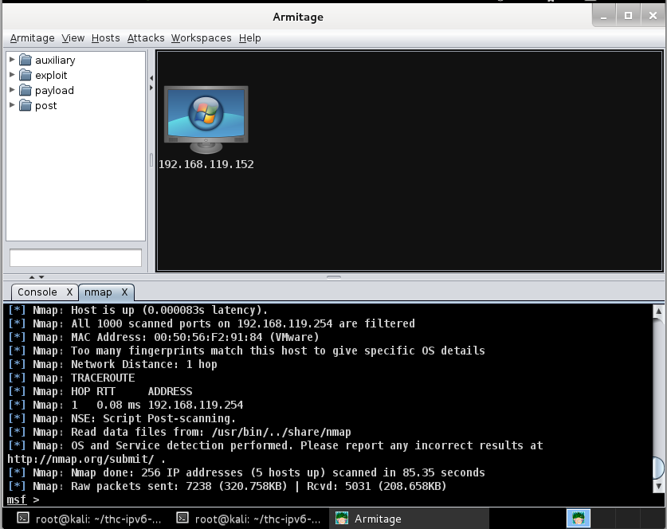Expand the exploit module tree
Image resolution: width=667 pixels, height=529 pixels.
click(12, 75)
